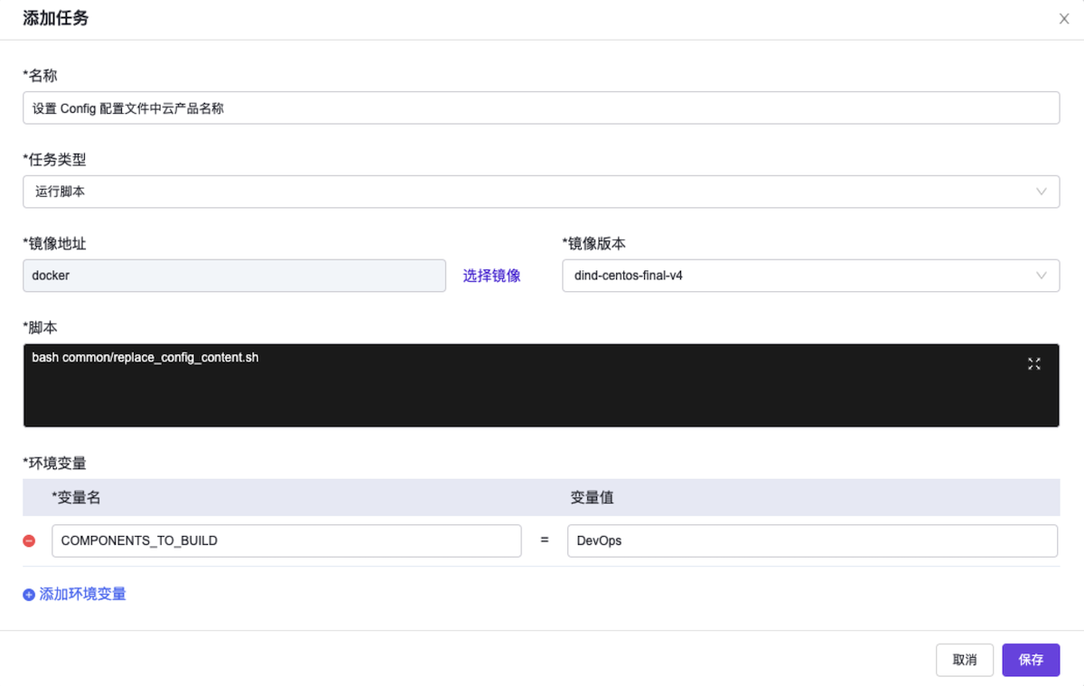Click the 变量值 column header
This screenshot has height=686, width=1084.
pos(593,497)
